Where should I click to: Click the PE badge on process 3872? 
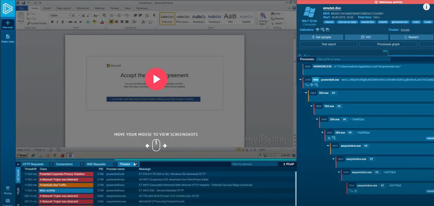pos(366,146)
